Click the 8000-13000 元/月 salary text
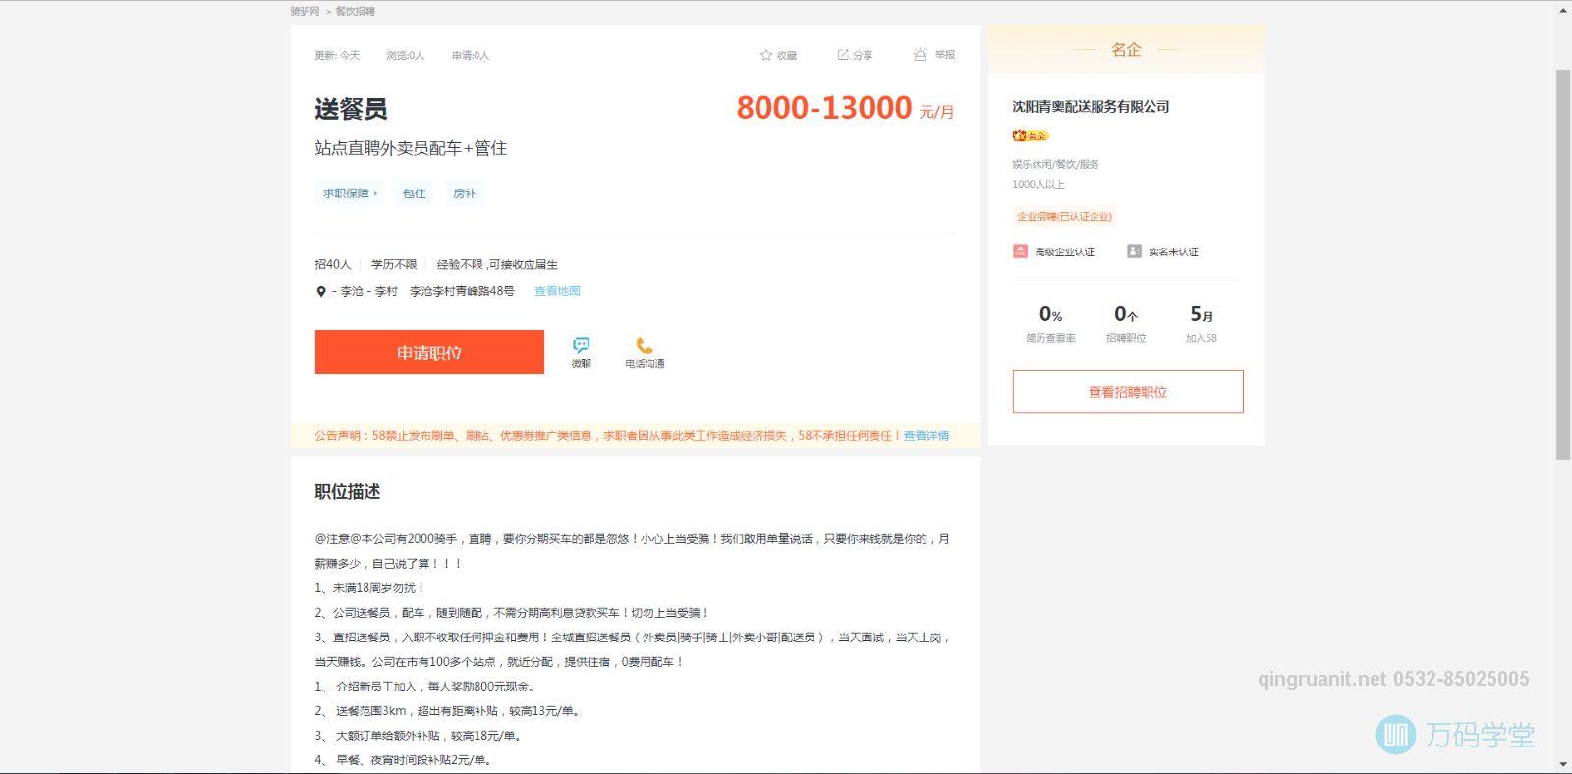The width and height of the screenshot is (1572, 774). tap(845, 108)
